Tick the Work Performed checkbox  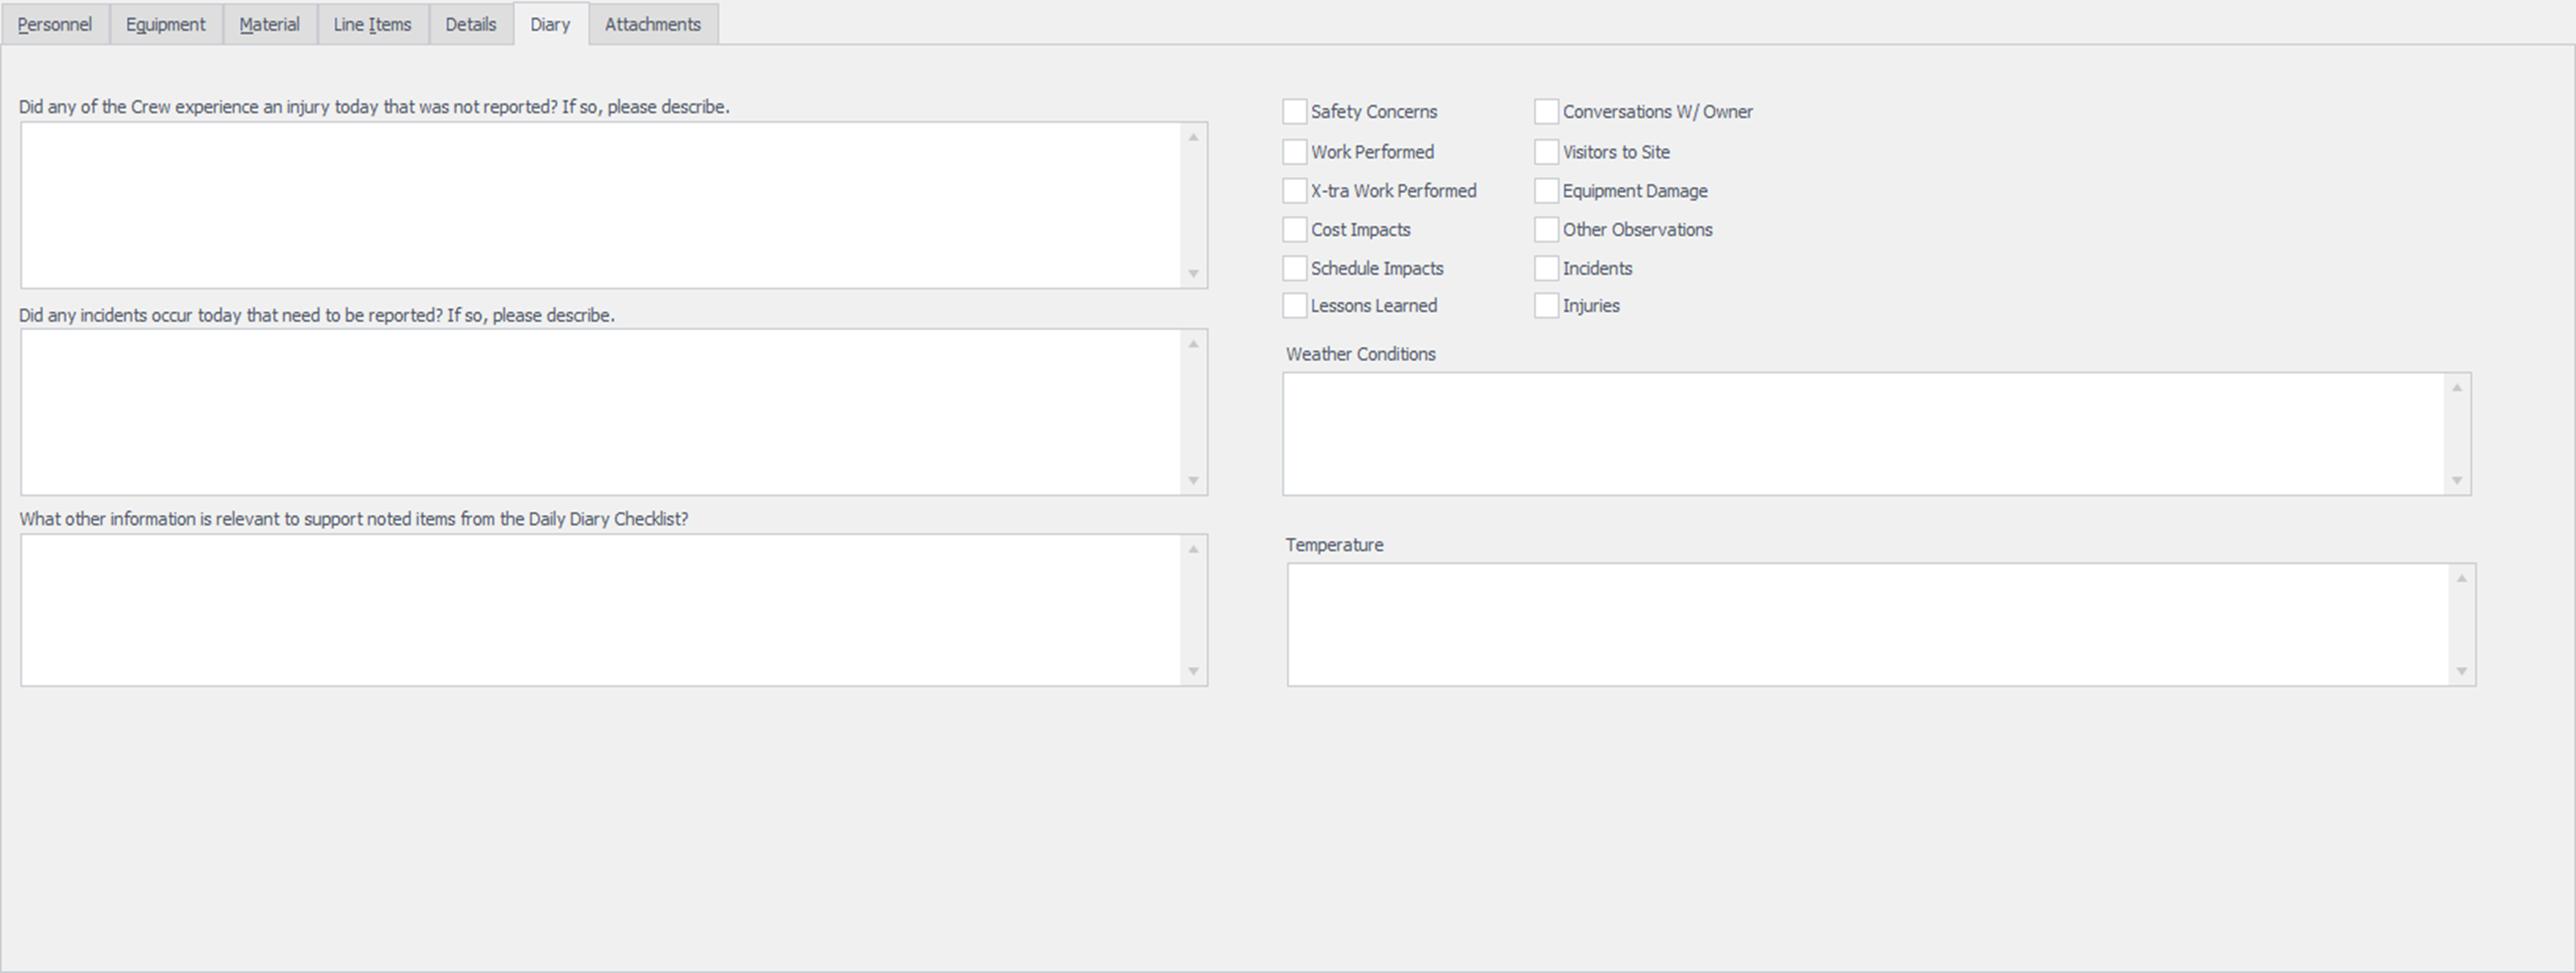(1295, 152)
